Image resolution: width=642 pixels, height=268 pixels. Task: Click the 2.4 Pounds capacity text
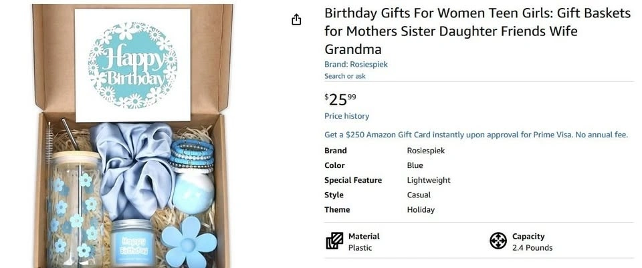pos(532,248)
